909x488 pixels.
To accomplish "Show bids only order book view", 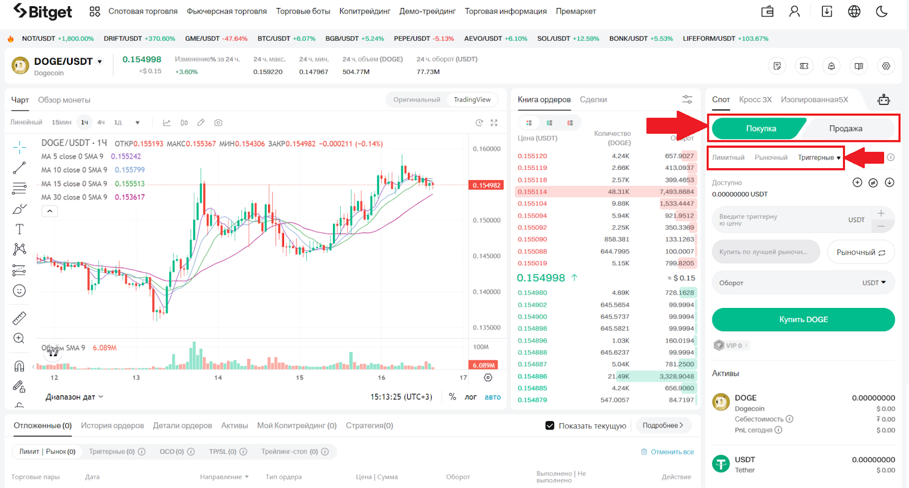I will (549, 123).
